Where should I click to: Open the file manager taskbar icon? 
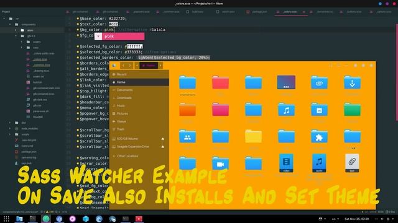[19, 219]
